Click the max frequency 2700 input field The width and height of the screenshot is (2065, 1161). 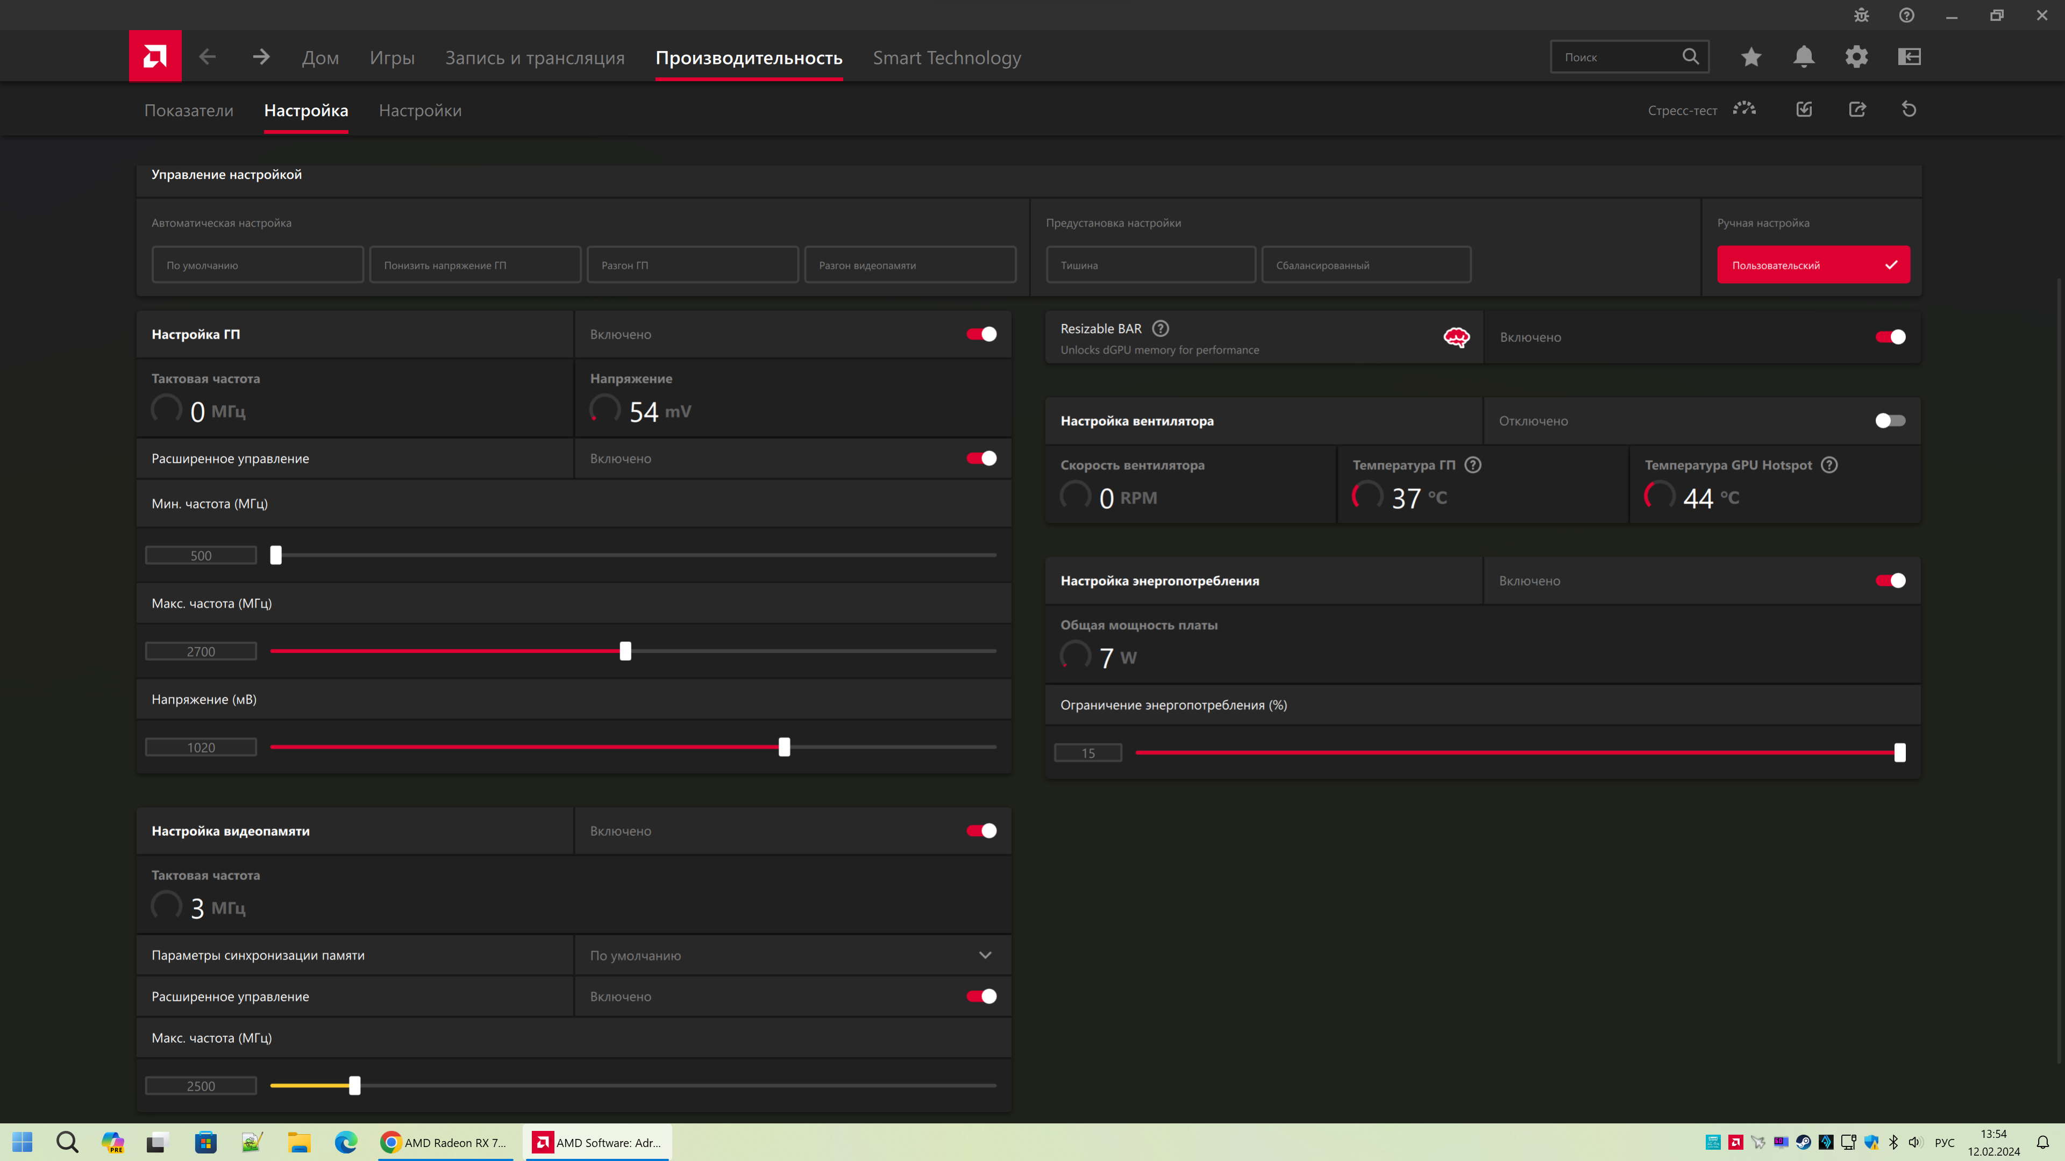tap(201, 651)
